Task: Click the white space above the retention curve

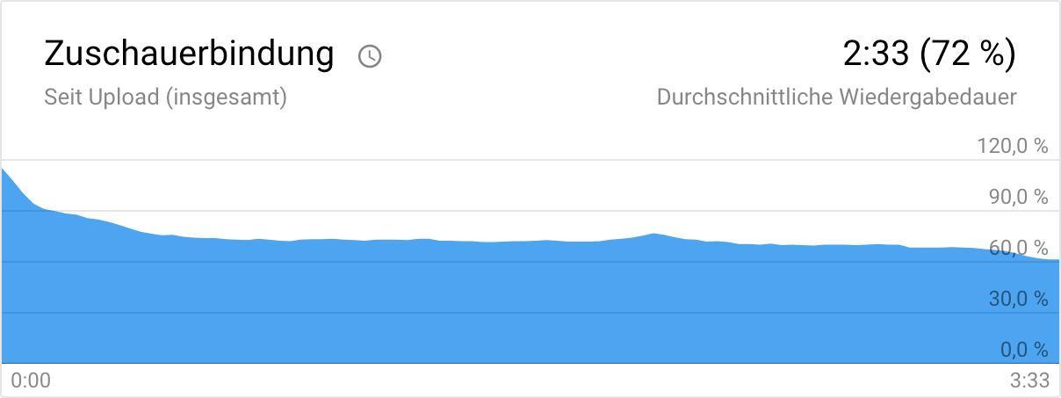Action: 527,189
